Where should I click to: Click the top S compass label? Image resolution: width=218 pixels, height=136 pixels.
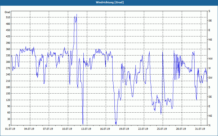[209, 11]
